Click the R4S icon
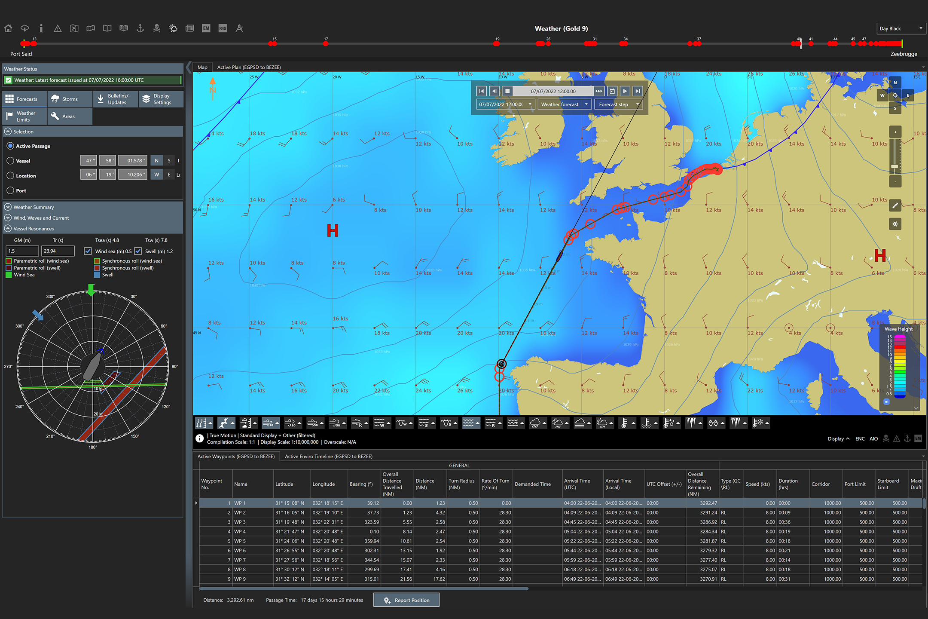 tap(223, 28)
